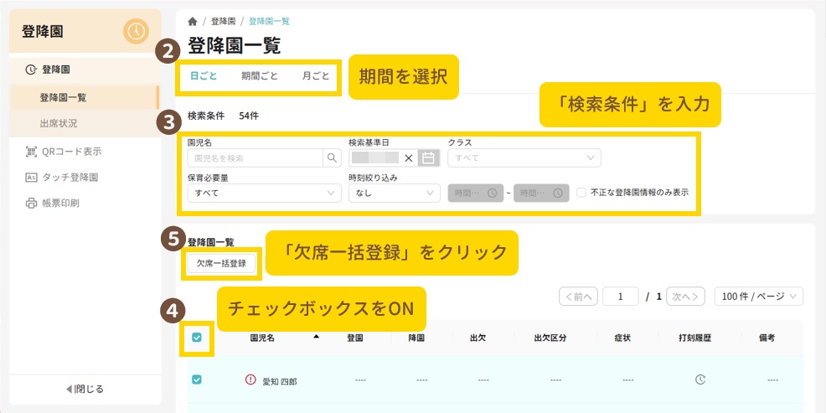Screen dimensions: 826x413
Task: Enable 不正な登降園情報のみ表示 checkbox
Action: (x=581, y=193)
